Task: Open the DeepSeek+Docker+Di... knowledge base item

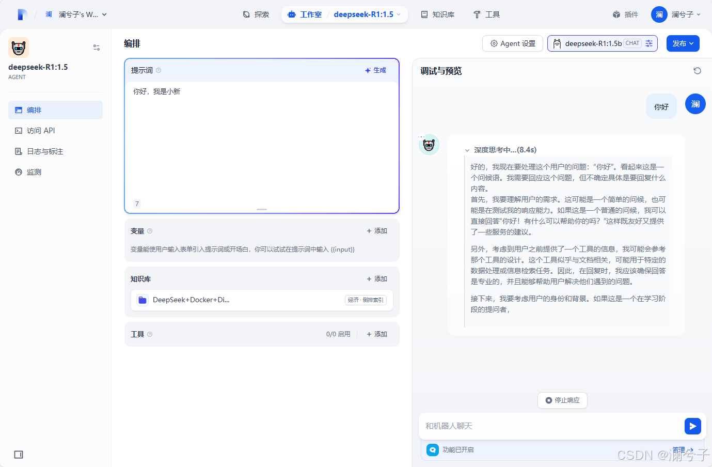Action: 262,300
